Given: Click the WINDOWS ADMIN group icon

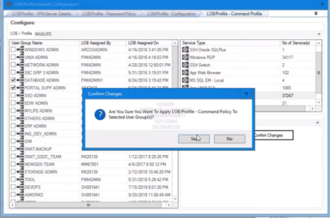Looking at the screenshot, I should pyautogui.click(x=20, y=49).
